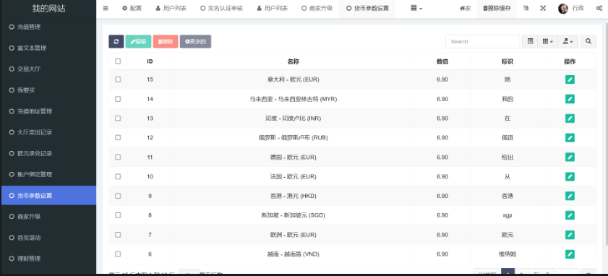Switch to the 实名认证审核 tab
Screen dimensions: 608x276
221,8
